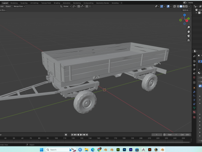The image size is (202, 152).
Task: Jump to the start frame of timeline
Action: coord(72,135)
